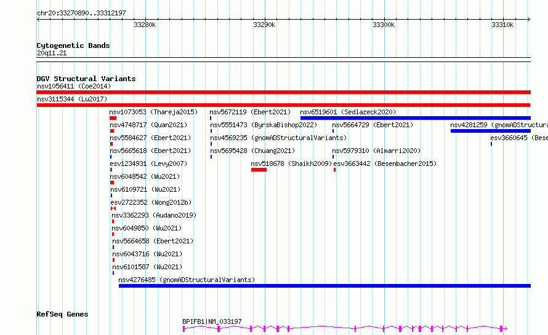Click nsv5584627 (Ebert2021) label

pyautogui.click(x=150, y=138)
